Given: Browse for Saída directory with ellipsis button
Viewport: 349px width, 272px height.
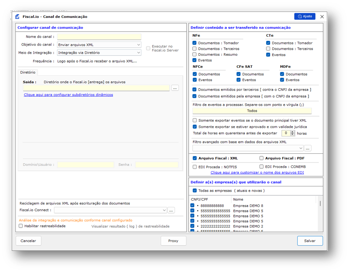Looking at the screenshot, I should [175, 88].
